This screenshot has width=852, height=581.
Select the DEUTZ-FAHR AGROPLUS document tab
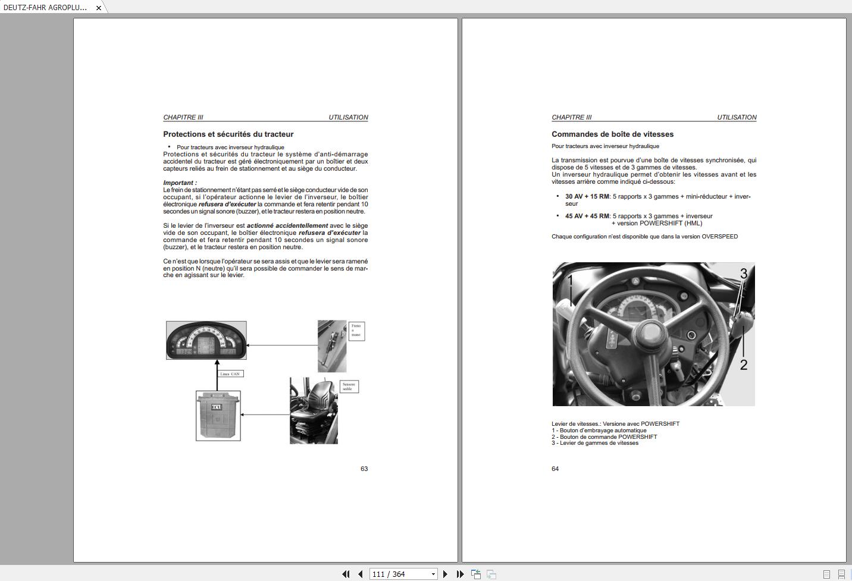(x=45, y=8)
